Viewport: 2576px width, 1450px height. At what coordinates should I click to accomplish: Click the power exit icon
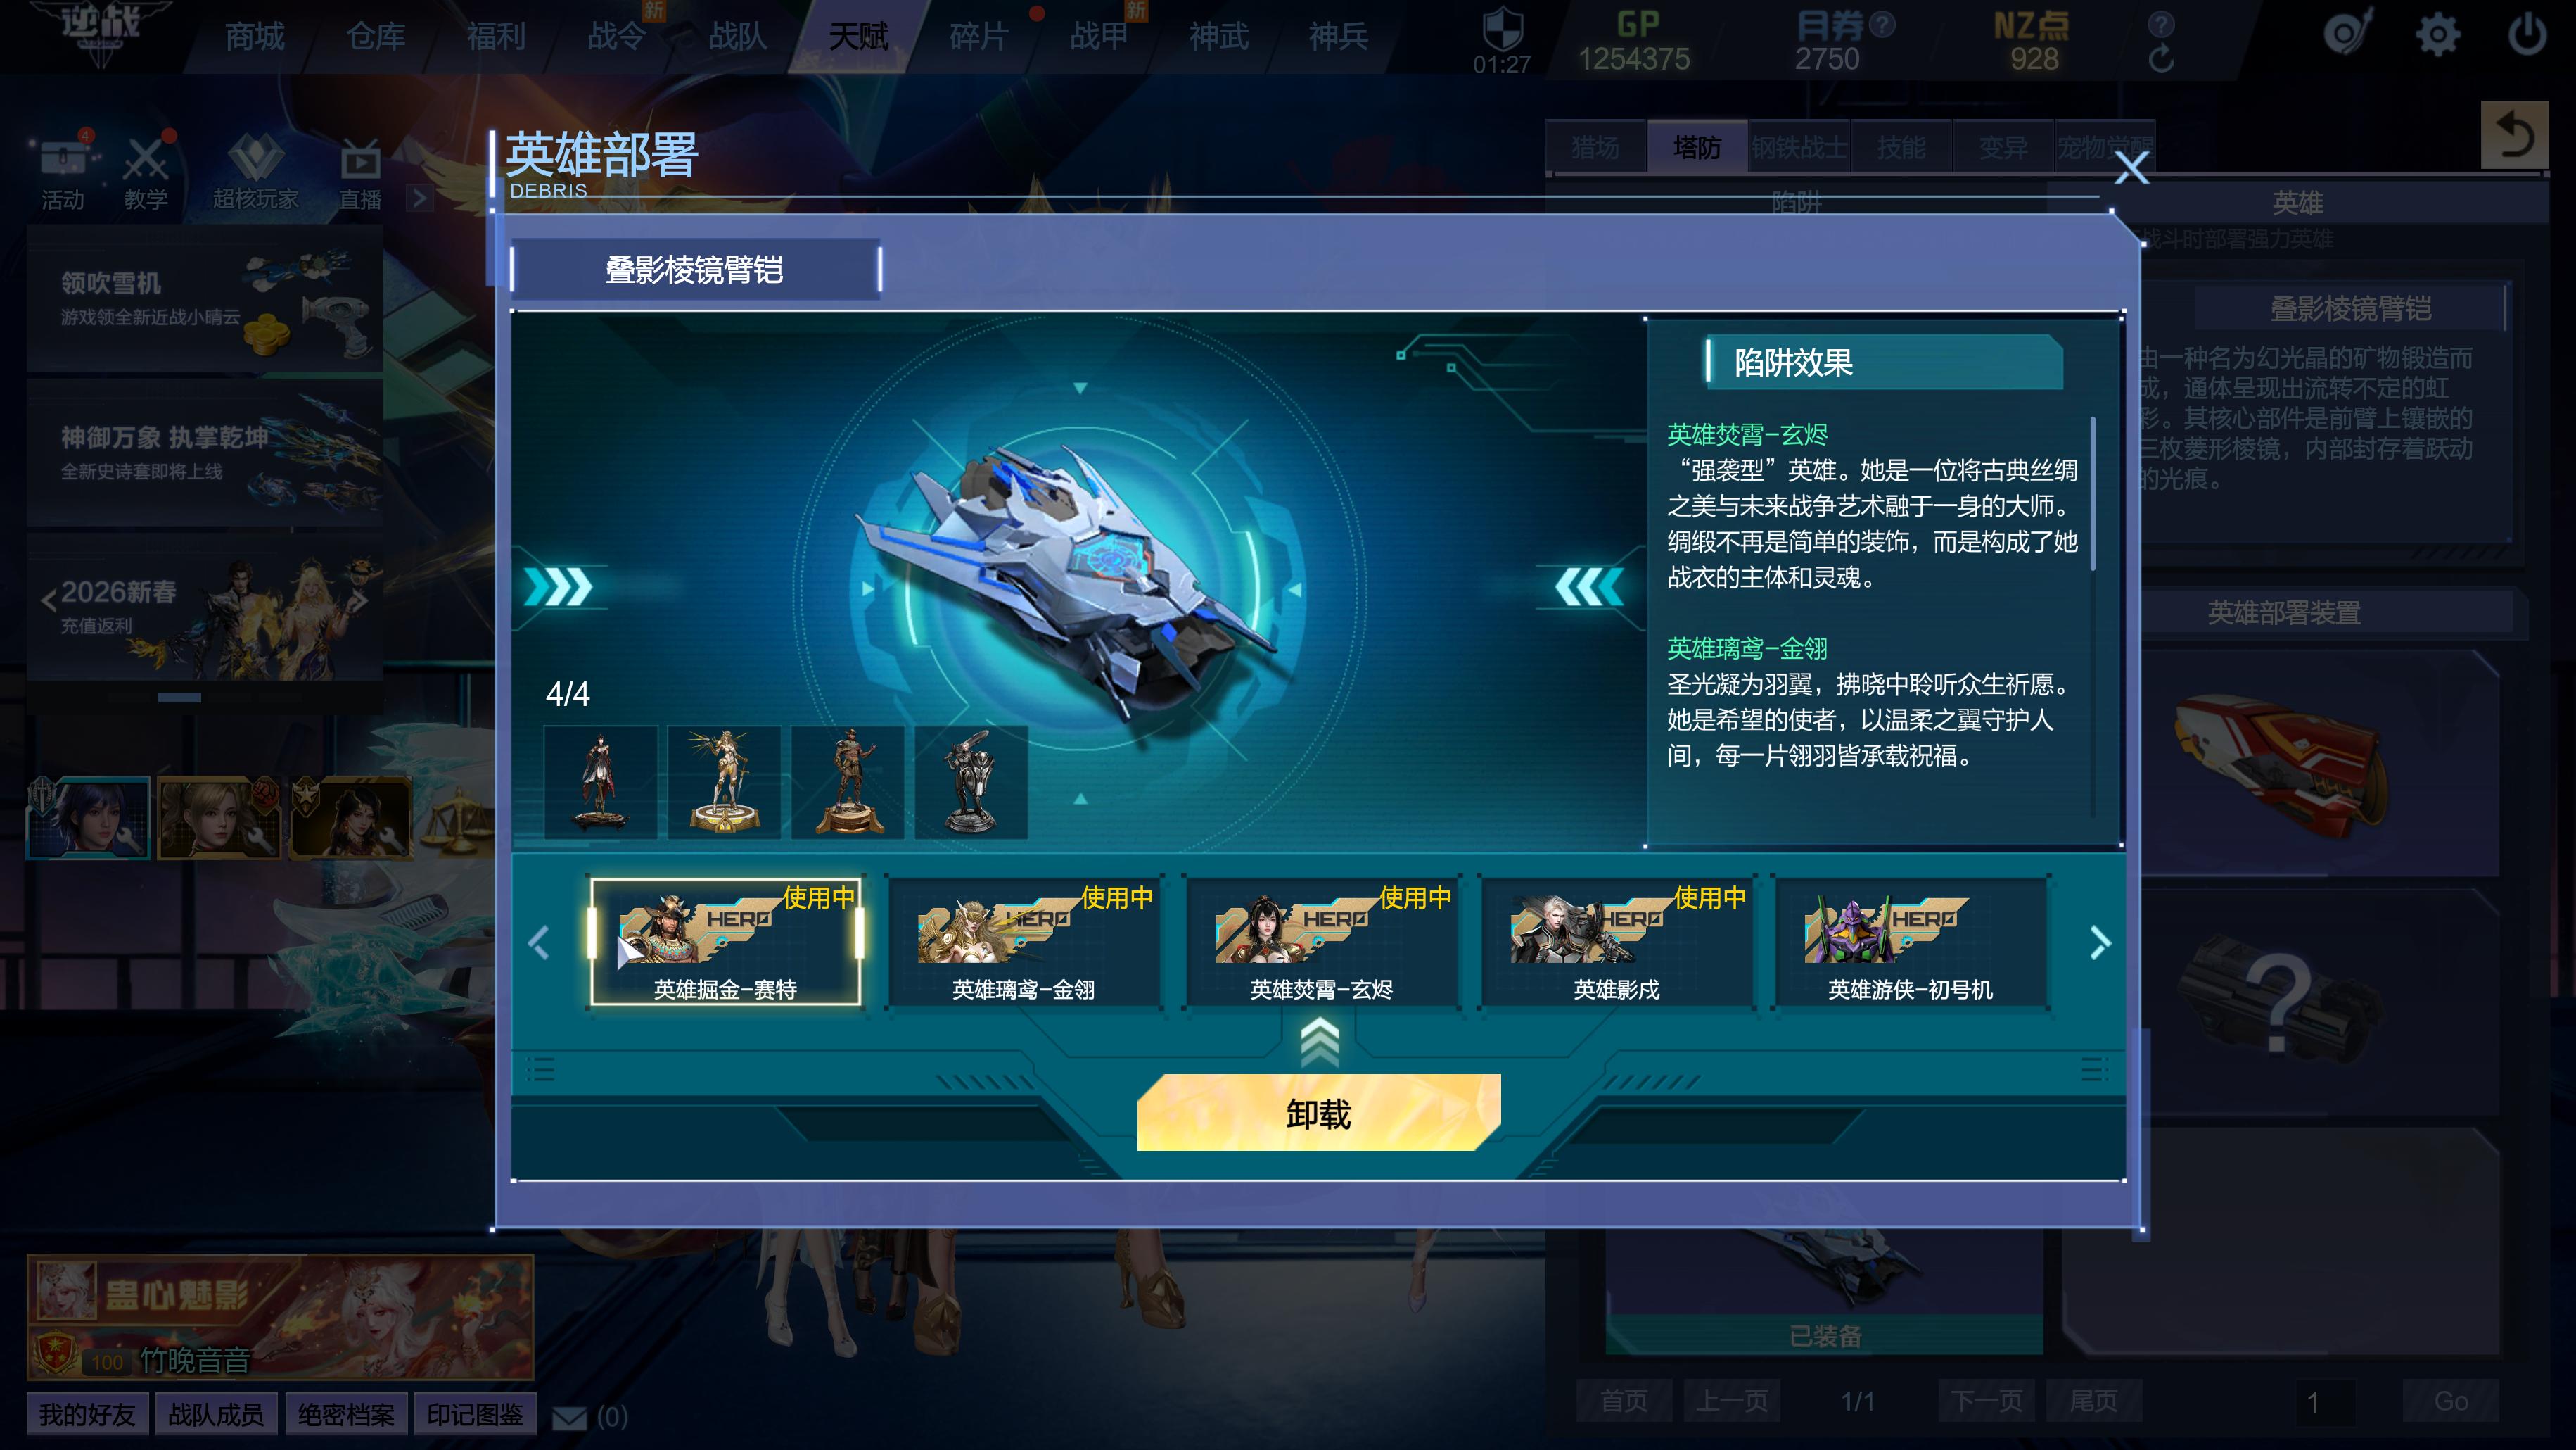2527,35
